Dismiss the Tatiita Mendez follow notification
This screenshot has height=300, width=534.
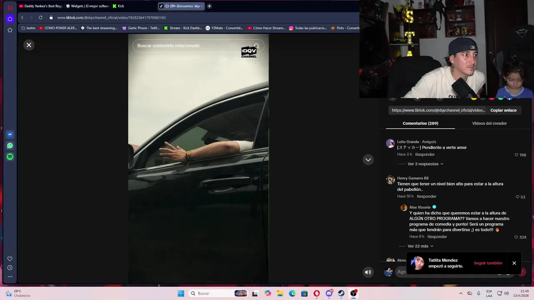click(x=514, y=263)
